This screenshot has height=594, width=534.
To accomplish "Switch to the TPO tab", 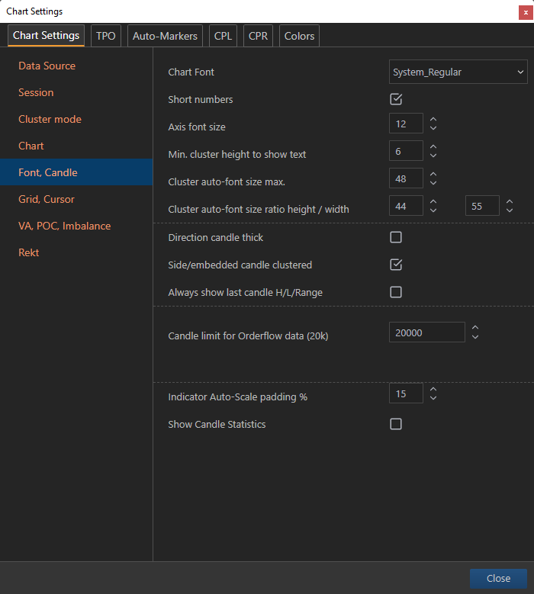I will [106, 36].
